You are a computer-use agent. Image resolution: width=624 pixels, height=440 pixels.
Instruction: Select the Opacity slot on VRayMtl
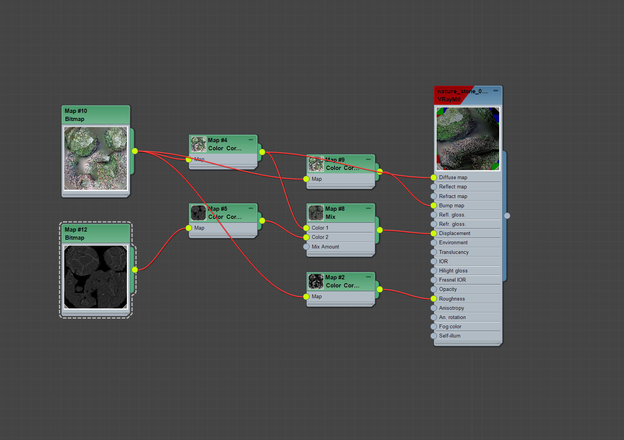pos(468,289)
